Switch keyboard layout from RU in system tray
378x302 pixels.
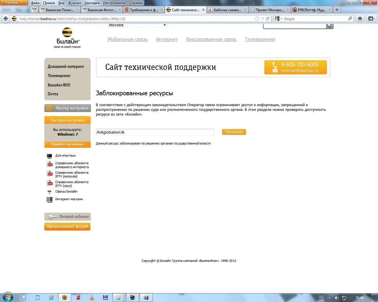click(x=322, y=297)
